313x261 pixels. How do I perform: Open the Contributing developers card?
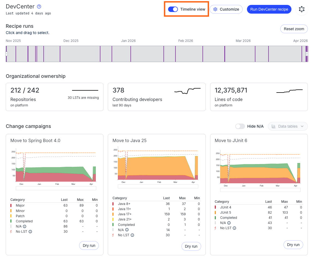pos(157,97)
